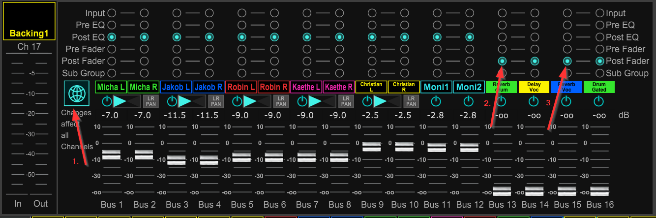Click the Moni1 bus label
The height and width of the screenshot is (218, 656).
click(x=437, y=88)
